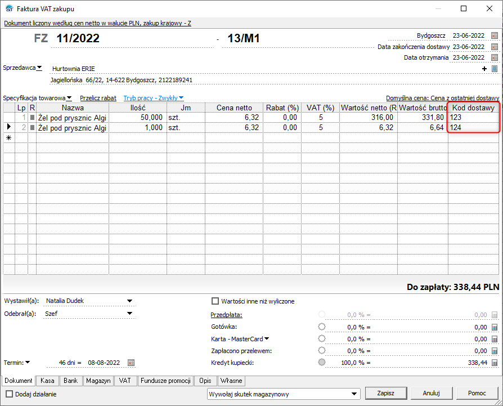
Task: Click the Faktura VAT zakupu window icon
Action: pos(10,8)
